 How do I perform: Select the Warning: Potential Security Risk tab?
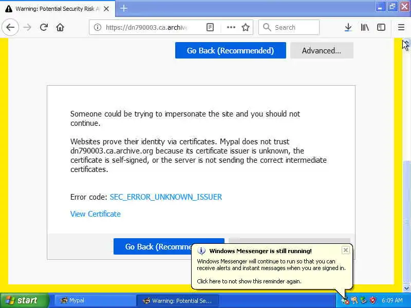coord(58,9)
